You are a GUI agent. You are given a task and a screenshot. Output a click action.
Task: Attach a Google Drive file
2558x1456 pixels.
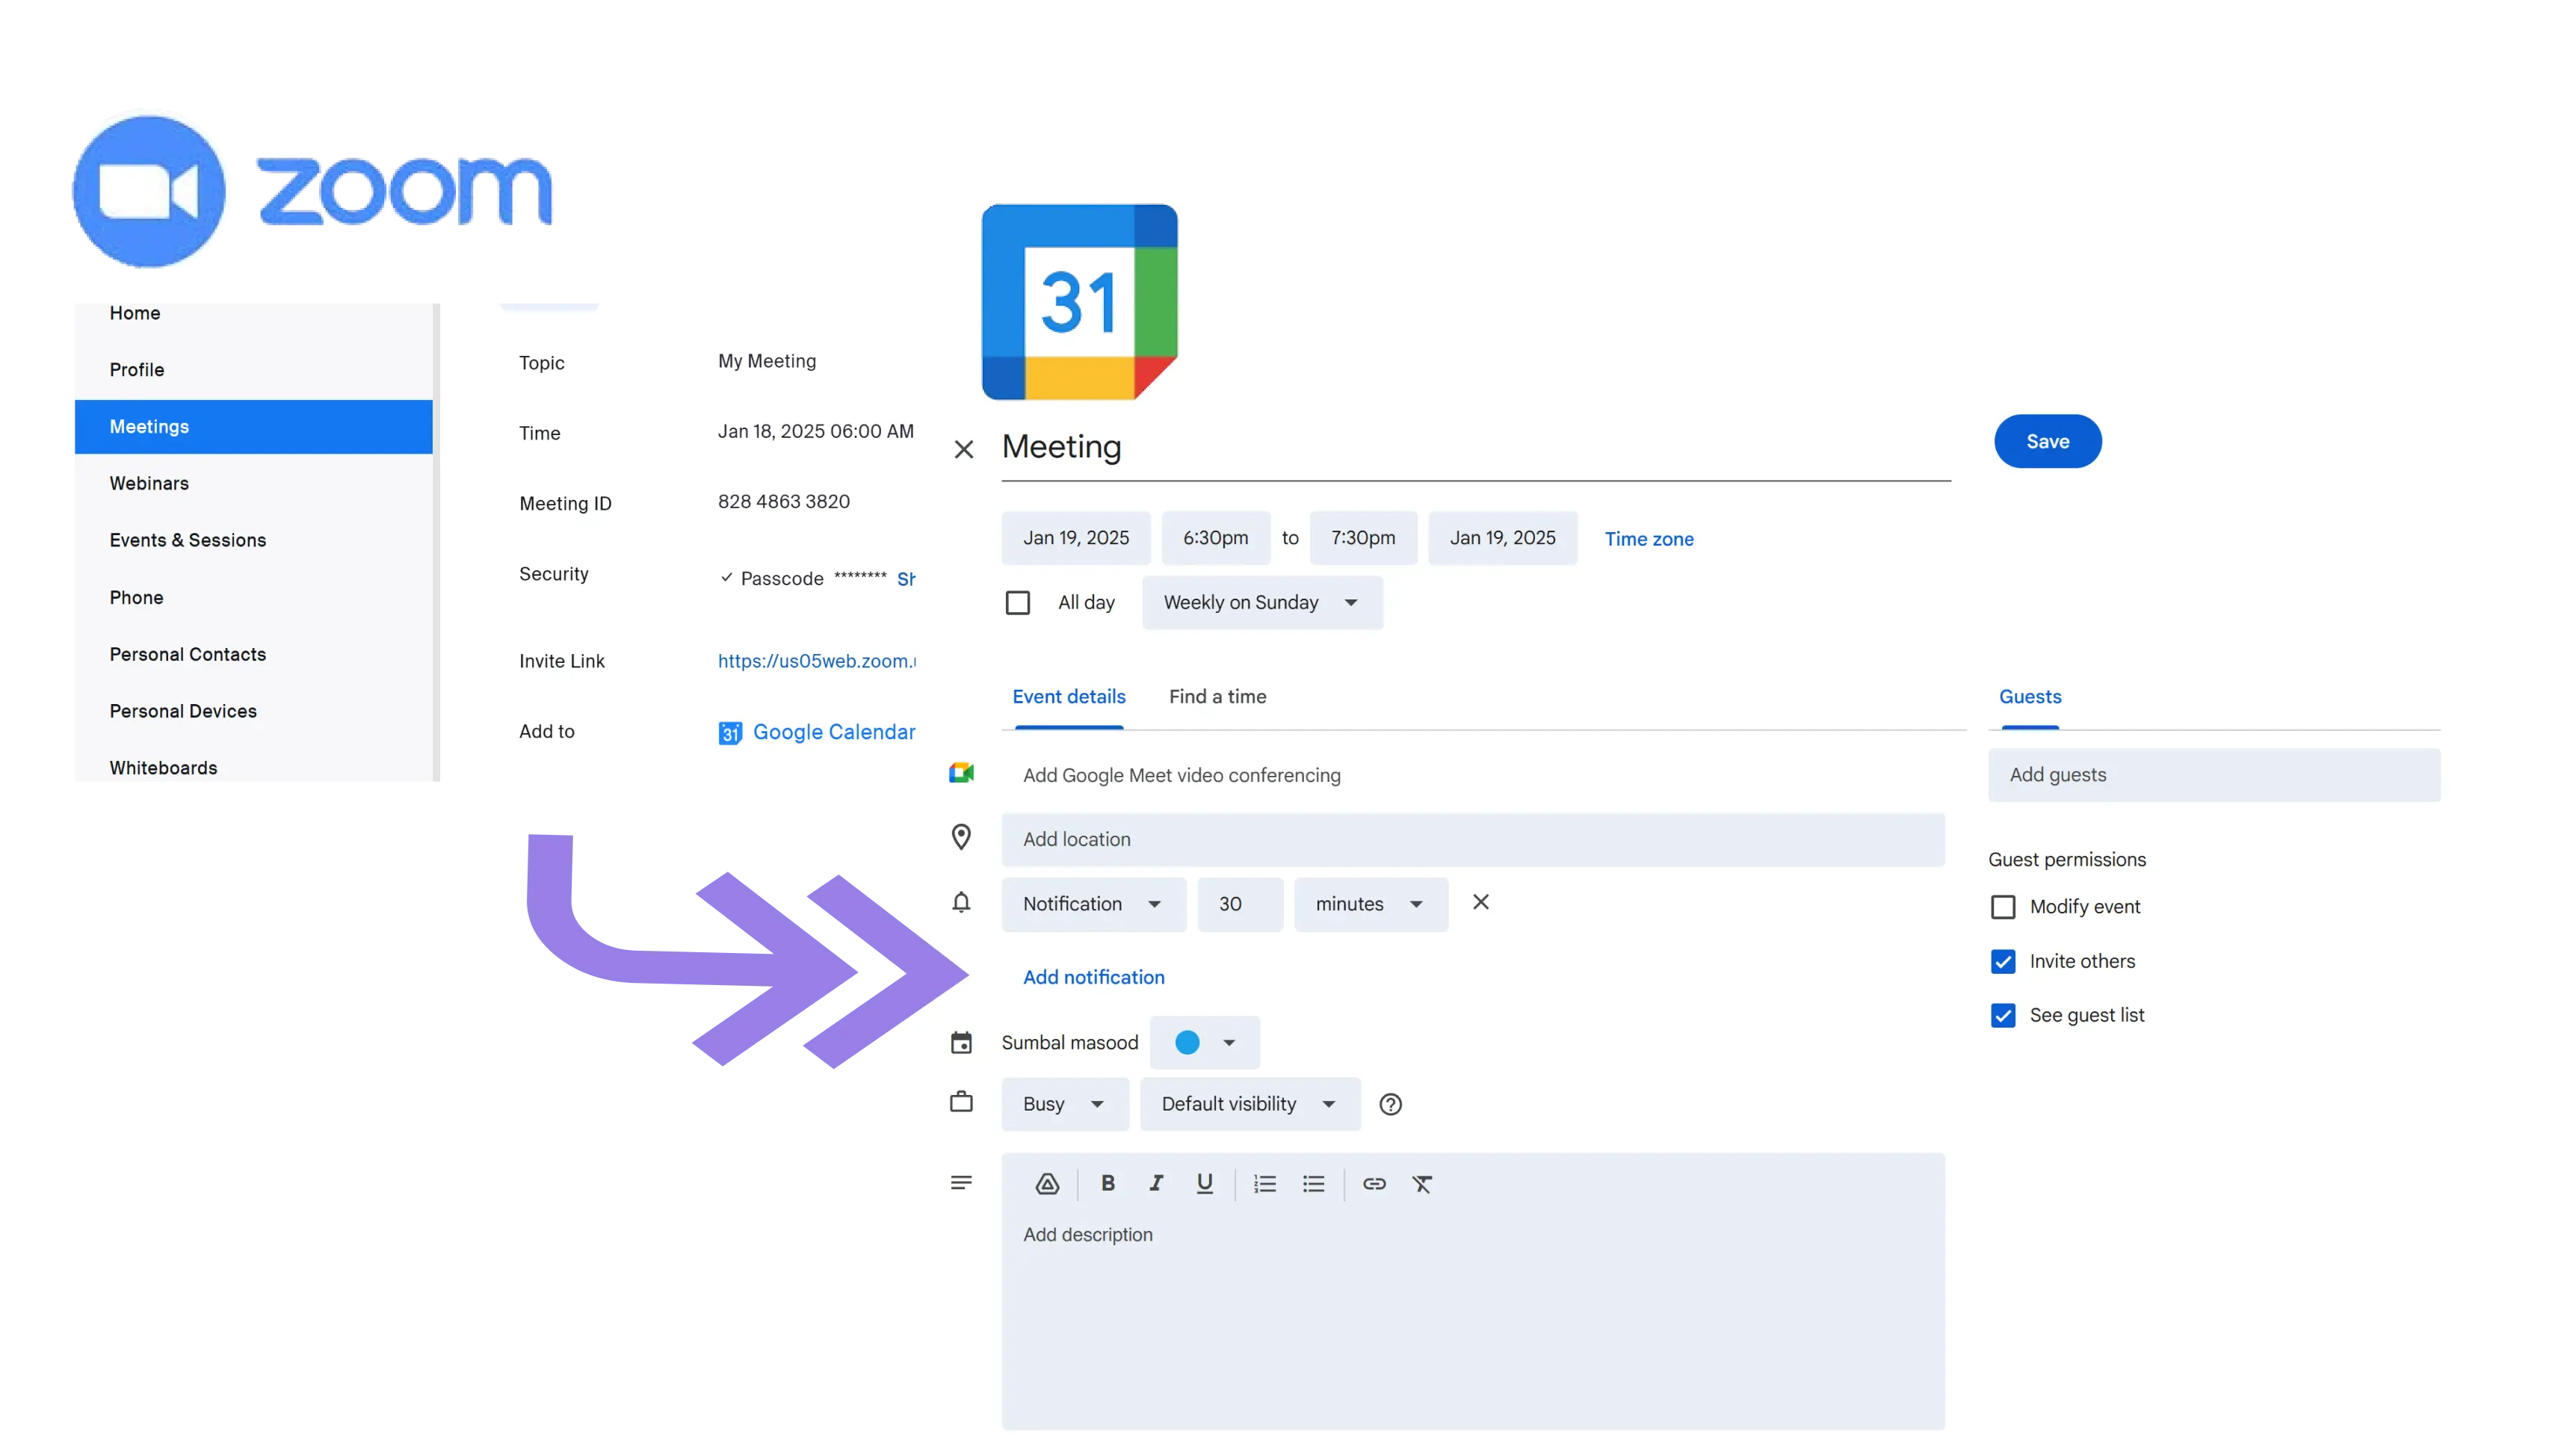coord(1047,1184)
